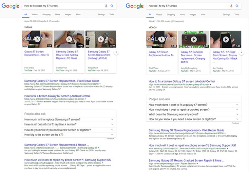Open the More menu in left search page

pos(78,14)
